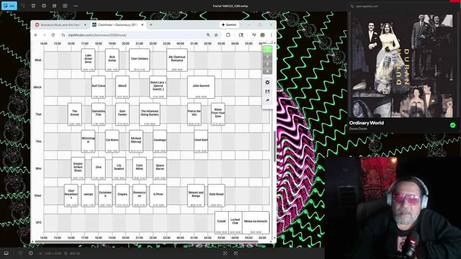Go back in the browser
The height and width of the screenshot is (259, 461).
[x=36, y=35]
